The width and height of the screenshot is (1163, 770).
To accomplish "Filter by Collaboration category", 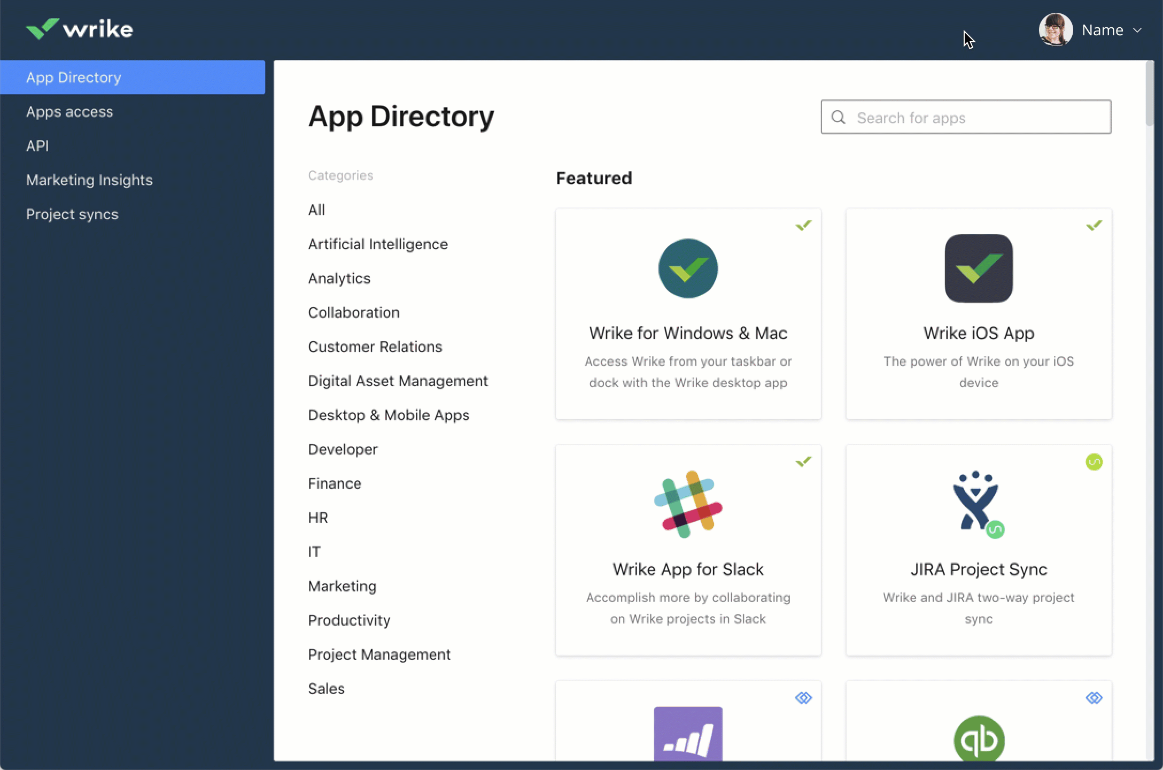I will [353, 312].
